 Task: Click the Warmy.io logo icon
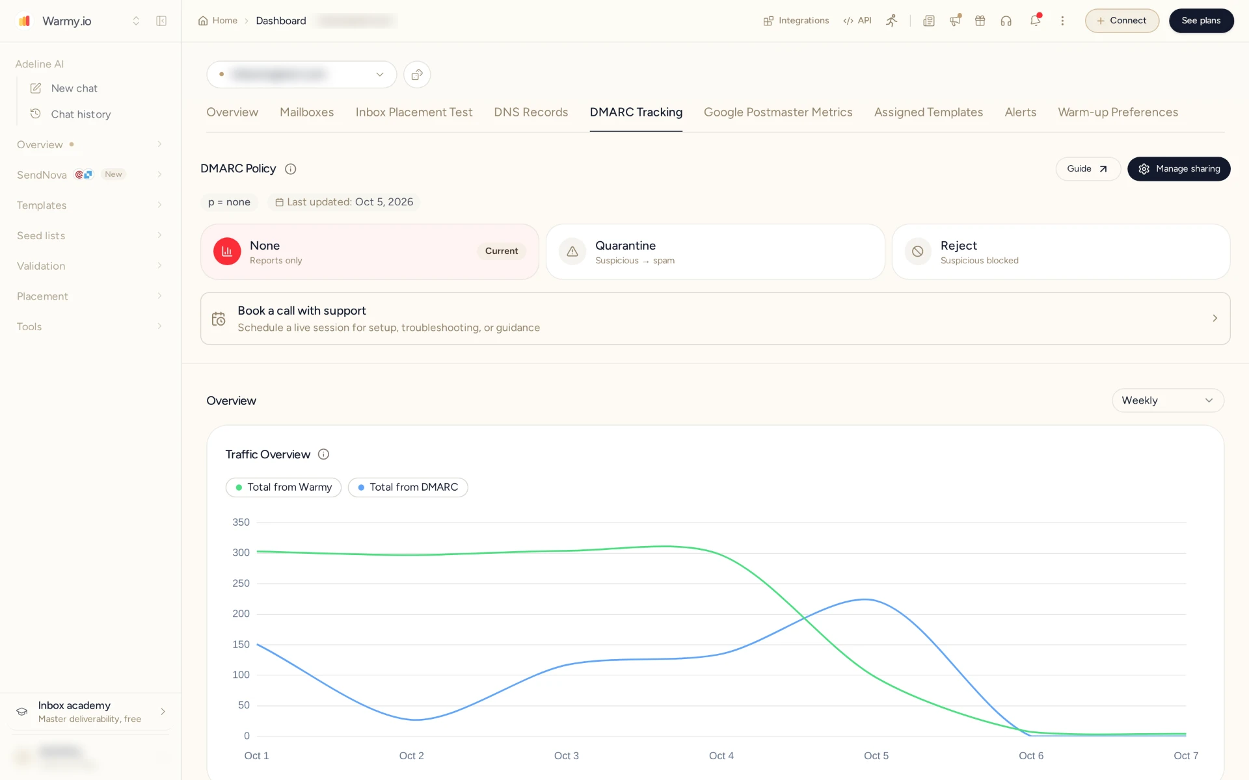25,21
